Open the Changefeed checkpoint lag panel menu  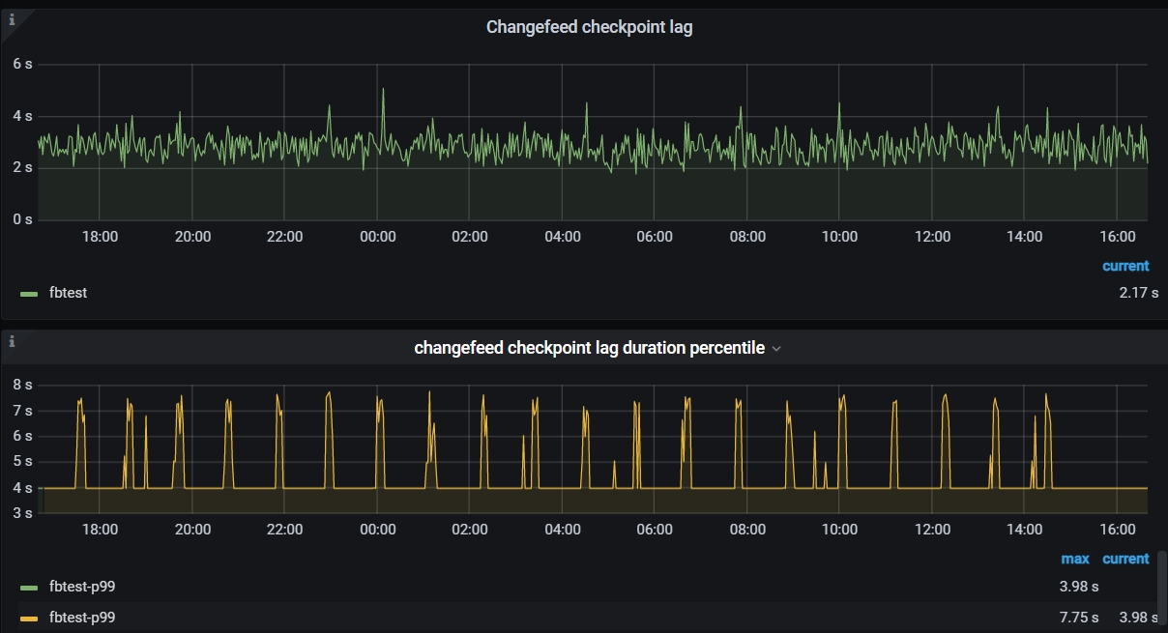[589, 27]
